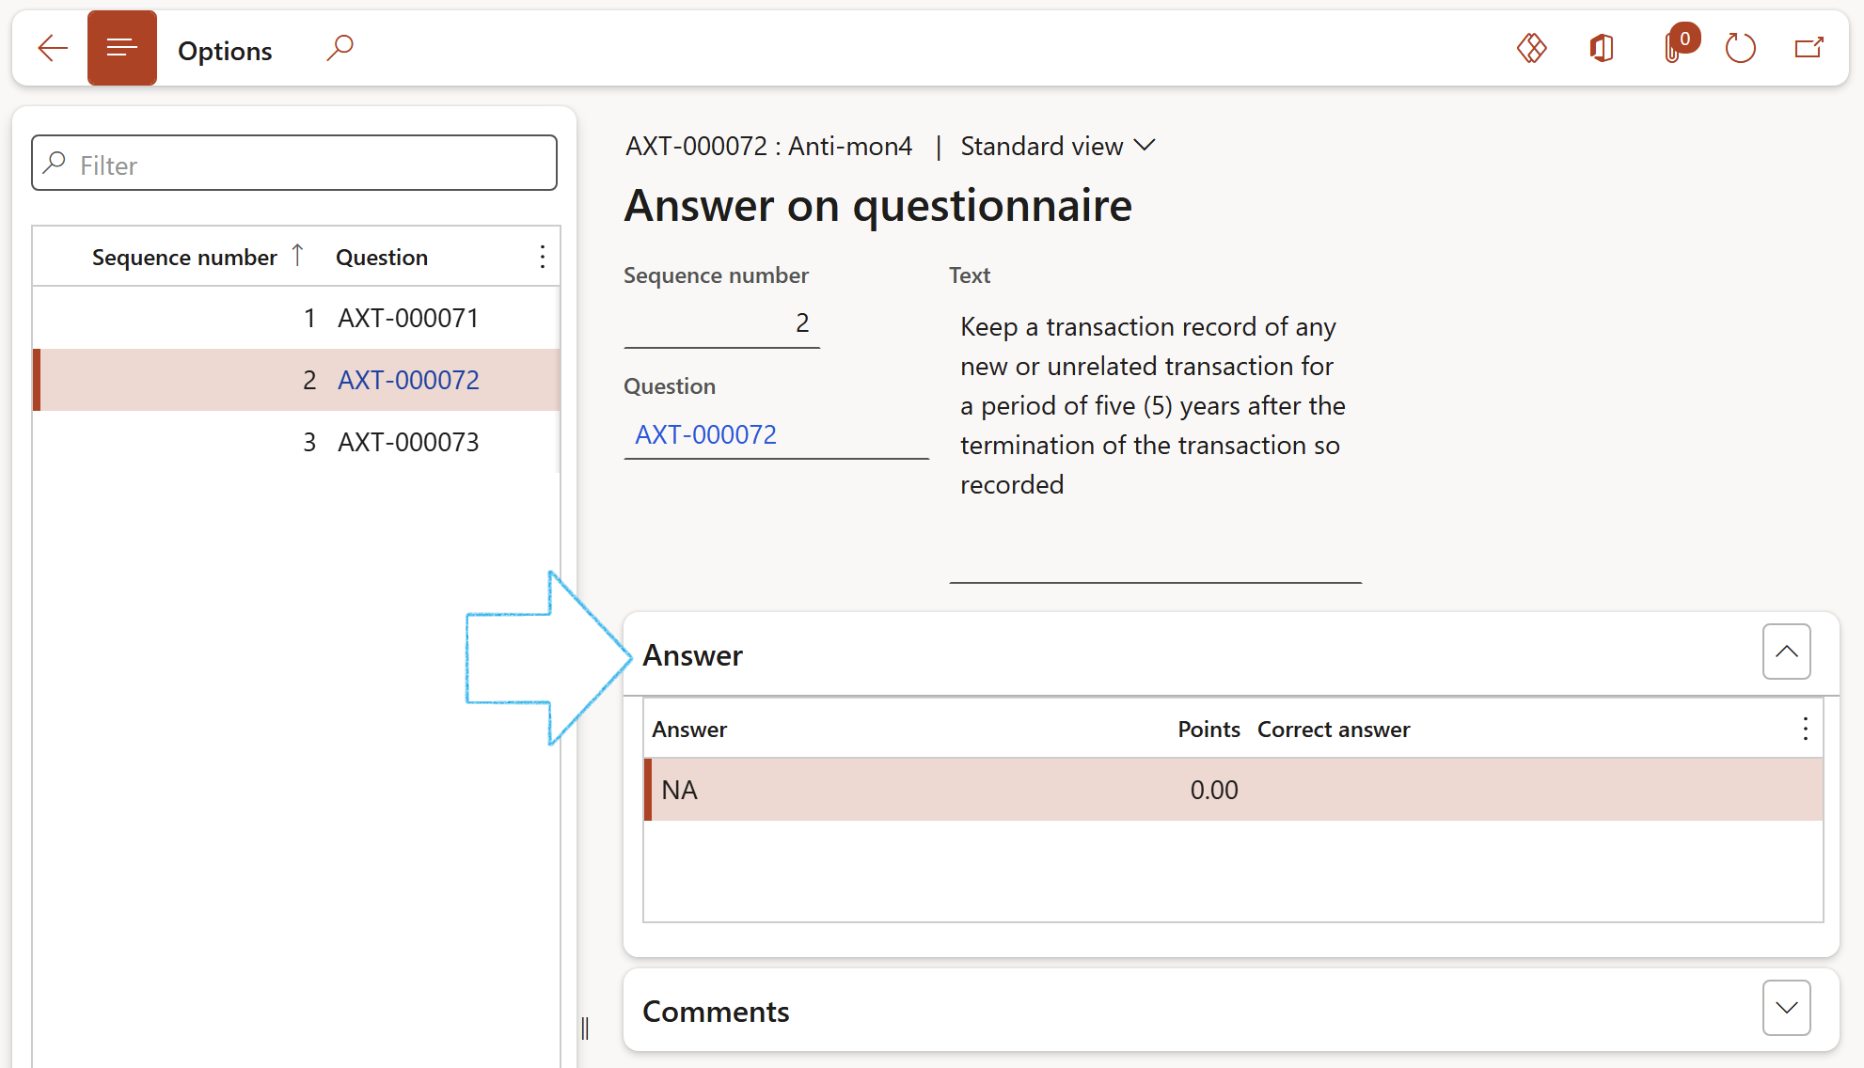Open in Microsoft Office icon

[1602, 48]
